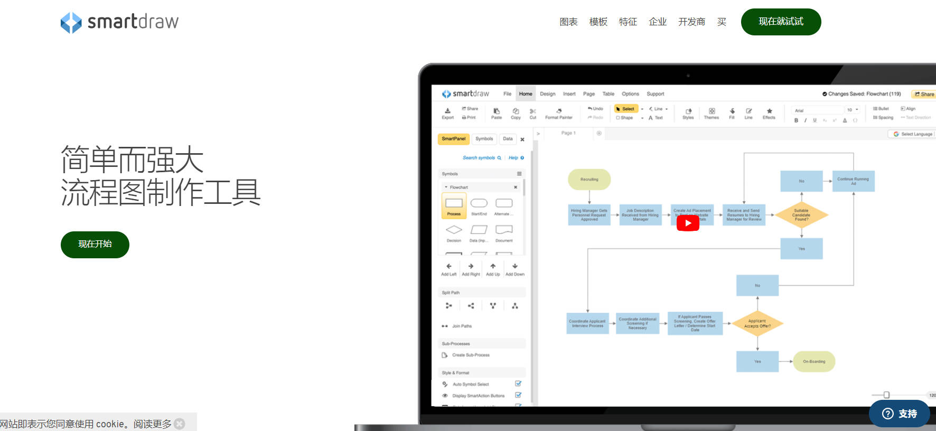Click the SmartDraw logo in page header
The image size is (936, 431).
(119, 22)
